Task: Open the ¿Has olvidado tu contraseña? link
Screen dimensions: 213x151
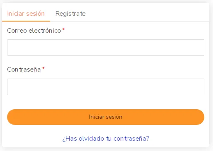Action: (106, 139)
